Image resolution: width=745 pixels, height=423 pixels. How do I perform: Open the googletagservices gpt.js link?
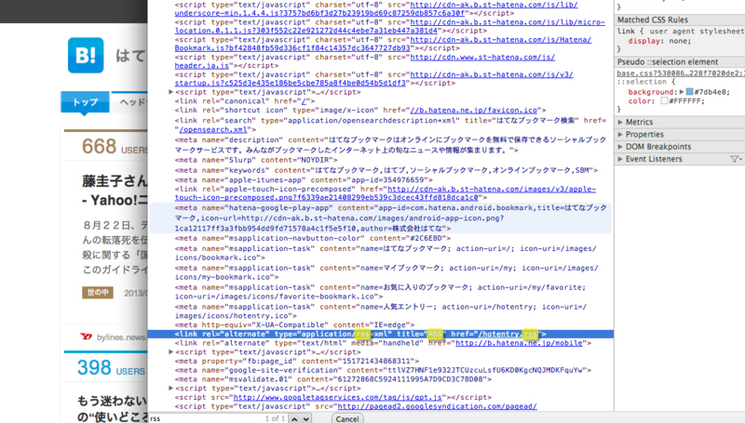(337, 397)
